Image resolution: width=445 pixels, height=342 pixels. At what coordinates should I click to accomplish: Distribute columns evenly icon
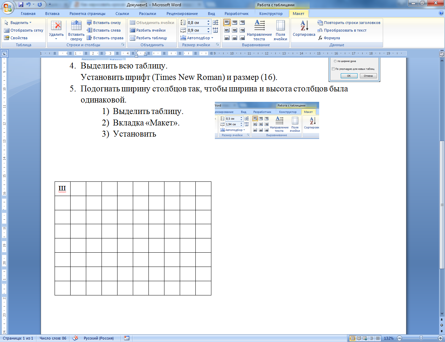tap(216, 30)
